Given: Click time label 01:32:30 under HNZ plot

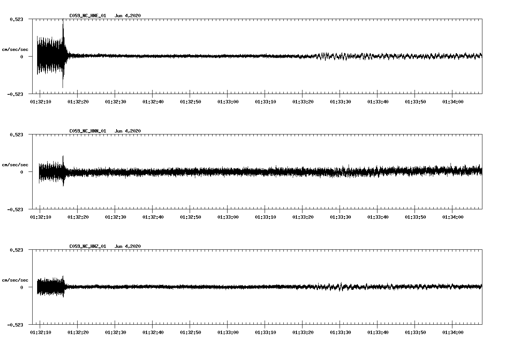Looking at the screenshot, I should point(115,333).
